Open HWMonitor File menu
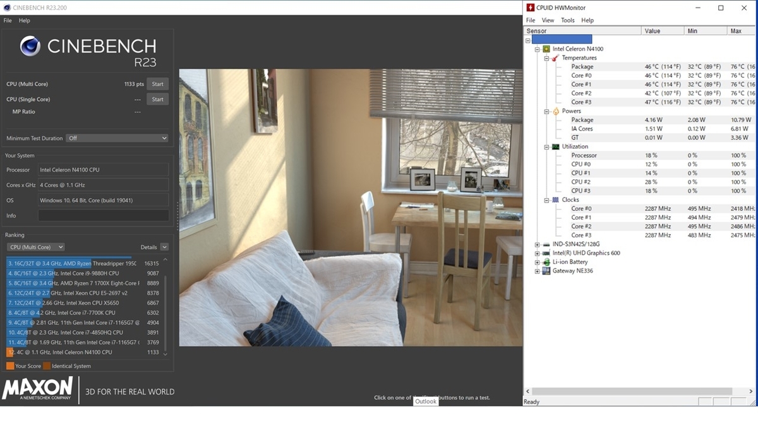758x426 pixels. click(531, 20)
